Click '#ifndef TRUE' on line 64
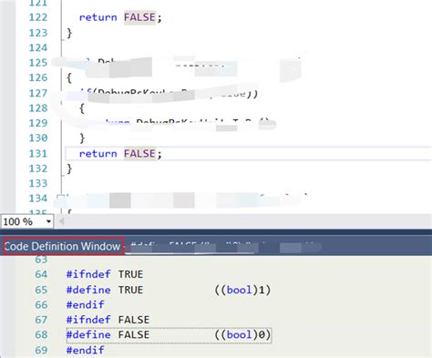 tap(105, 274)
